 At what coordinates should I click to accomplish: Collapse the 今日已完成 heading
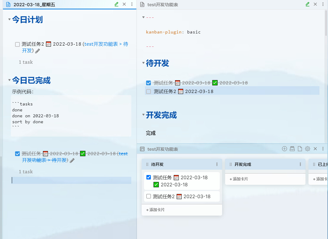coord(9,80)
